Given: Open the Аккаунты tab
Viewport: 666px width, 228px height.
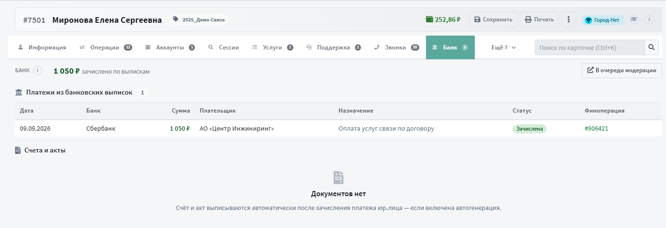Looking at the screenshot, I should [170, 47].
